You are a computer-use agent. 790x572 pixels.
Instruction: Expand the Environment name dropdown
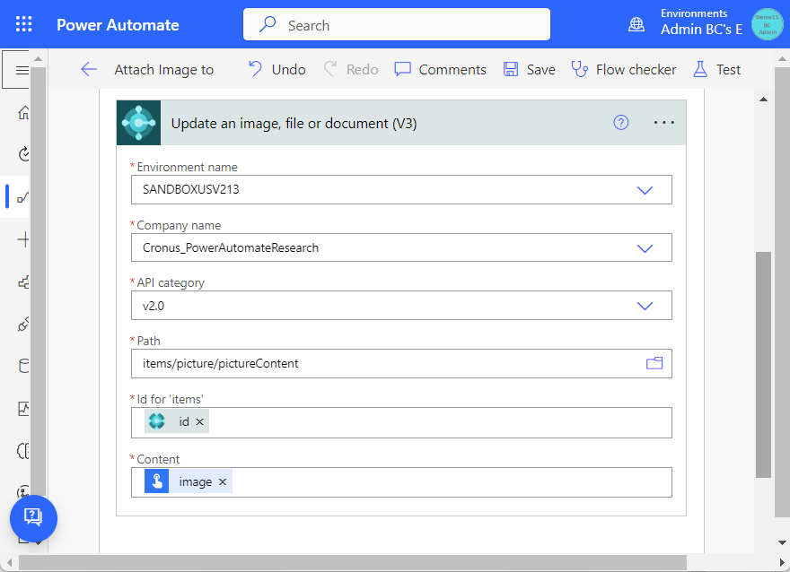click(645, 190)
